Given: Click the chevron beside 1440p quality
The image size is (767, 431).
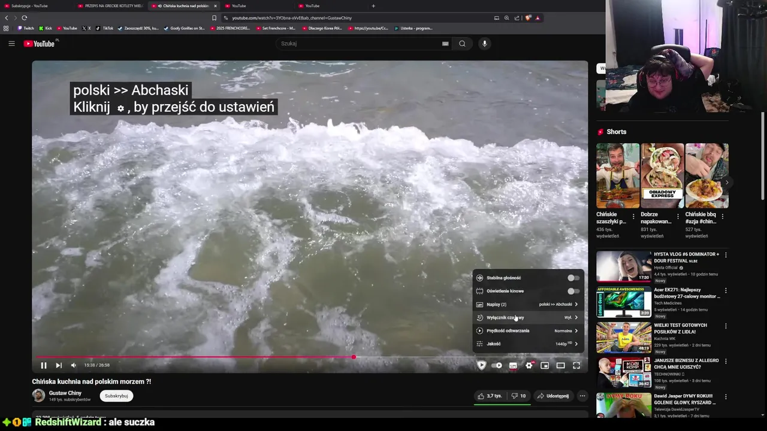Looking at the screenshot, I should pyautogui.click(x=576, y=344).
